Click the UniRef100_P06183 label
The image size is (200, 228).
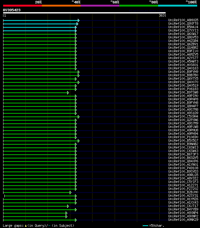click(x=183, y=89)
